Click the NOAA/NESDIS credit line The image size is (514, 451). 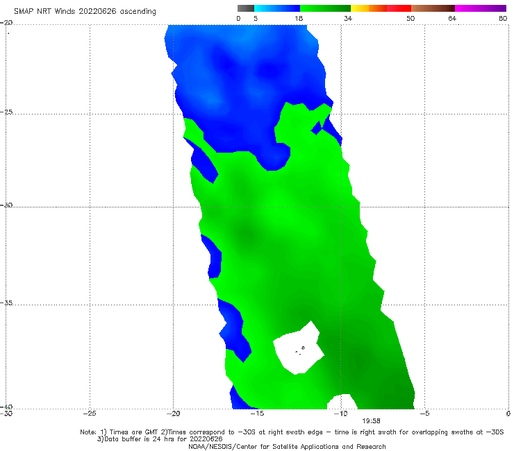tap(287, 446)
